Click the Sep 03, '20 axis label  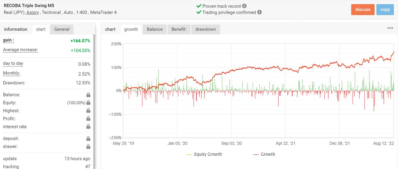[x=232, y=143]
